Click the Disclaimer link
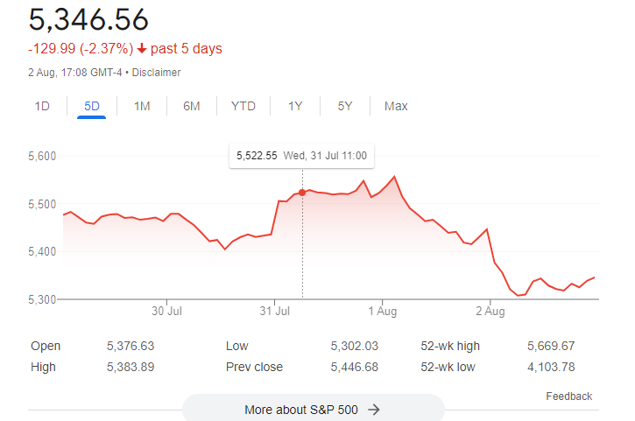Screen dimensions: 635x421 (x=156, y=73)
